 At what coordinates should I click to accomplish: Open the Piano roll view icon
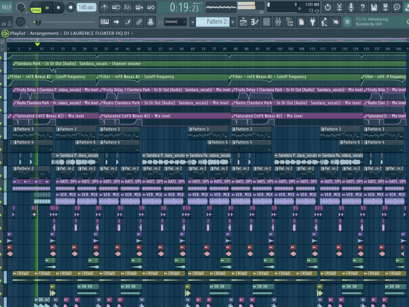click(254, 22)
